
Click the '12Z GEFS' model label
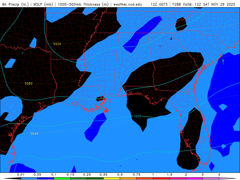159,4
